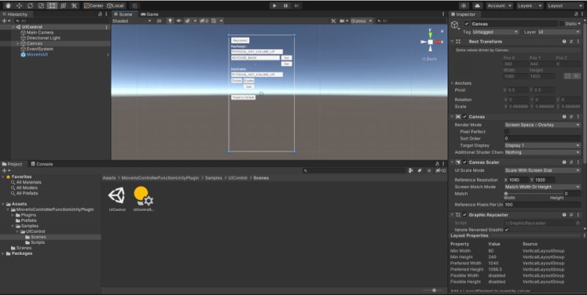Toggle hidden packages visibility count

[441, 171]
